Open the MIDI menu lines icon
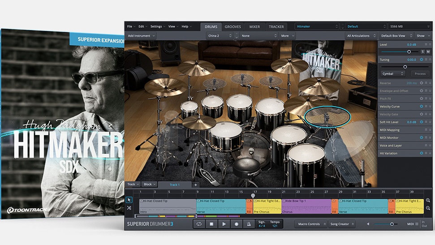 417,224
